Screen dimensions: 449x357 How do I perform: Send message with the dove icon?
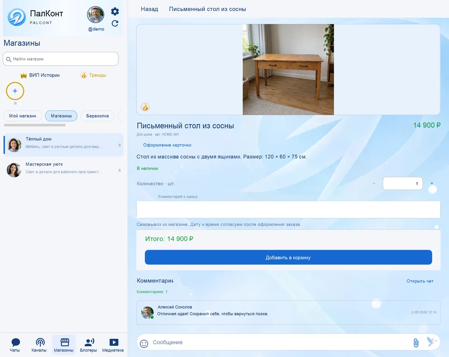click(x=432, y=342)
